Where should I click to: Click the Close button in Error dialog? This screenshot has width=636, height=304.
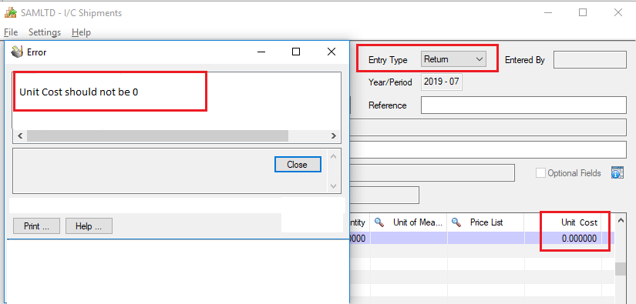(298, 165)
